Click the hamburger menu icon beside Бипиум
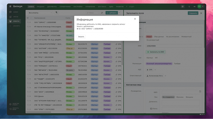The width and height of the screenshot is (213, 119). point(10,6)
